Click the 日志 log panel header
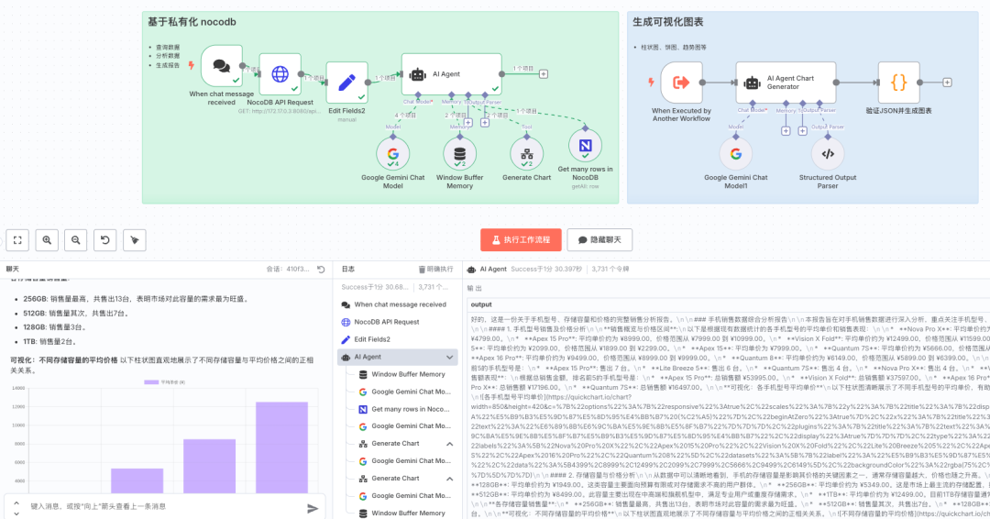This screenshot has height=519, width=990. pyautogui.click(x=348, y=269)
